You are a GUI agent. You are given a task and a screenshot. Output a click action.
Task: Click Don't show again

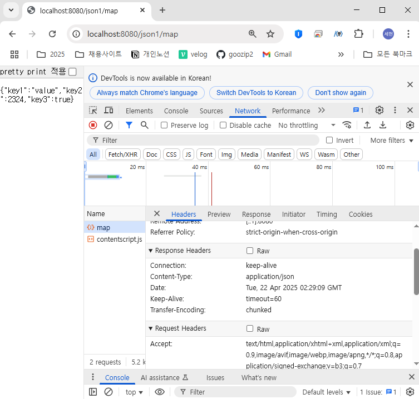(341, 93)
